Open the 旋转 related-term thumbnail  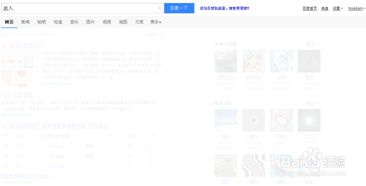(254, 120)
